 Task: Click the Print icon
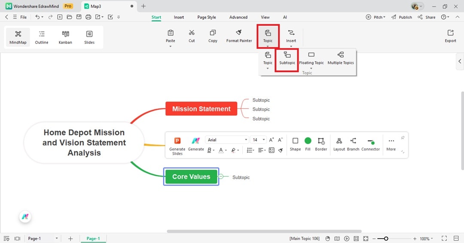click(x=88, y=17)
